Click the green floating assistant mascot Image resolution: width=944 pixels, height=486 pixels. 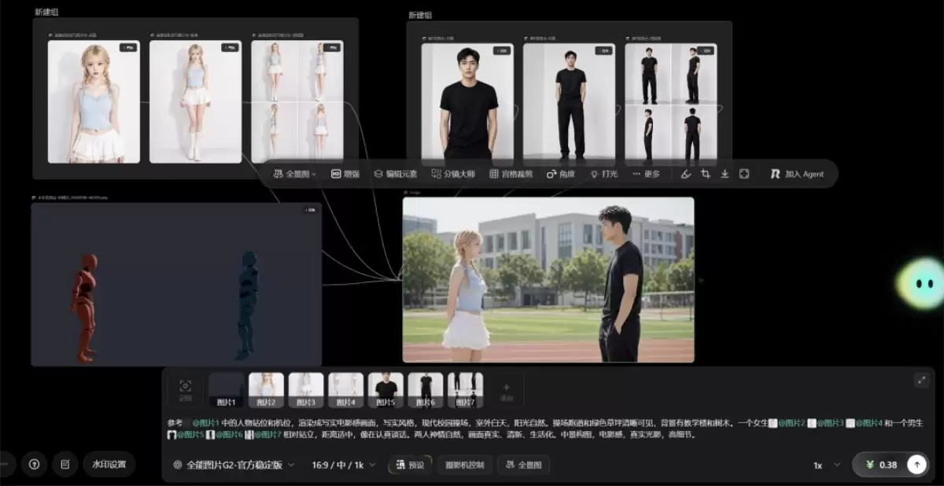(920, 283)
